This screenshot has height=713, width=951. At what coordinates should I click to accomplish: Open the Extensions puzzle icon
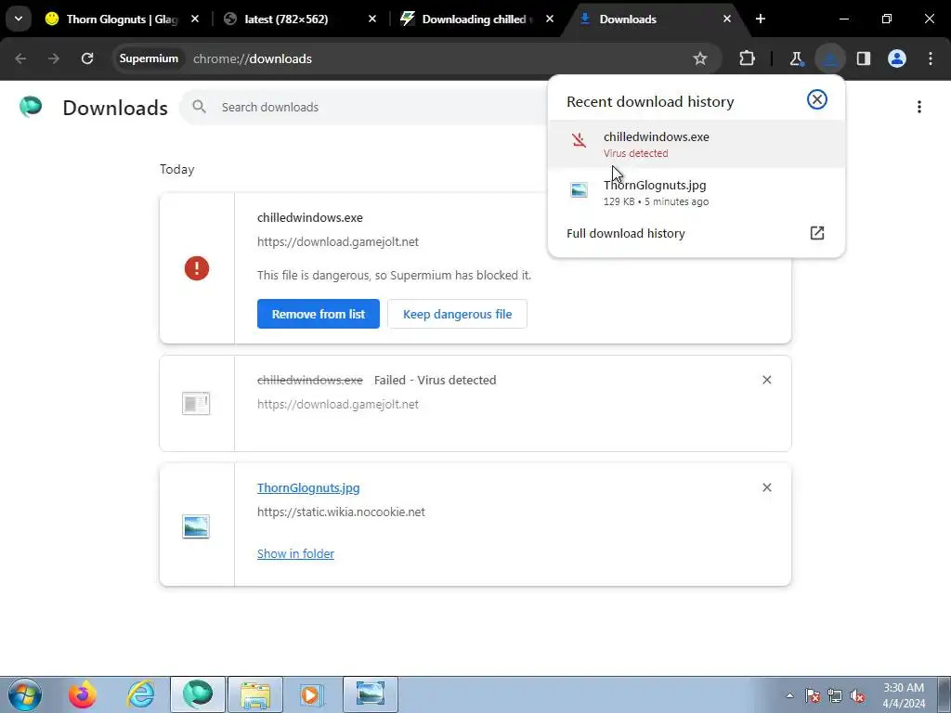tap(748, 58)
